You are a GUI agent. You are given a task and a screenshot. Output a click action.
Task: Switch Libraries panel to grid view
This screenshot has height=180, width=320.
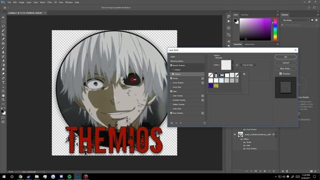[312, 20]
